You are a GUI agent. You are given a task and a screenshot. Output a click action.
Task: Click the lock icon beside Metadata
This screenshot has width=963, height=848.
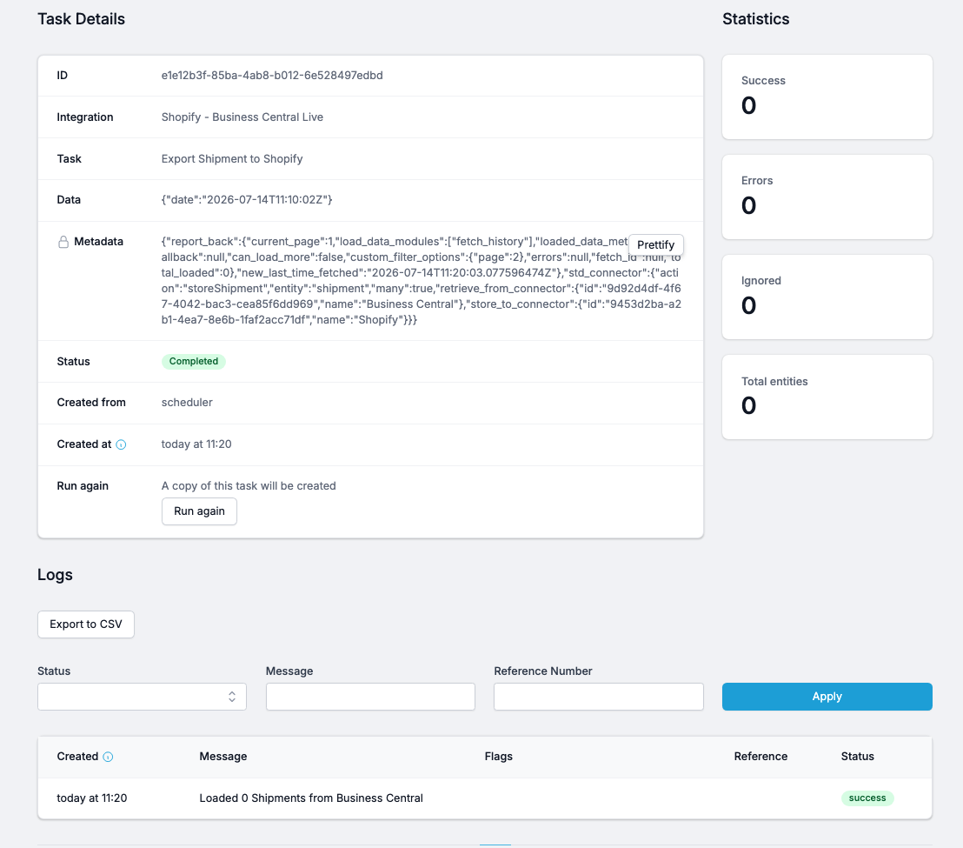pyautogui.click(x=63, y=242)
